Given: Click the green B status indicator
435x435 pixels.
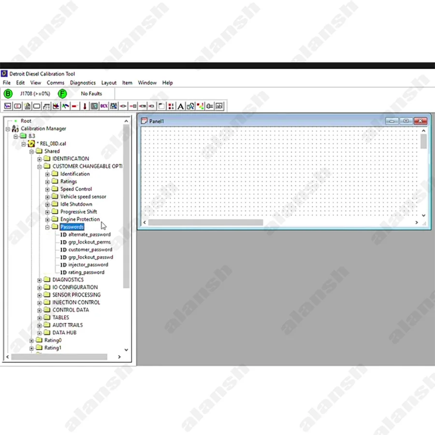Looking at the screenshot, I should pyautogui.click(x=8, y=94).
